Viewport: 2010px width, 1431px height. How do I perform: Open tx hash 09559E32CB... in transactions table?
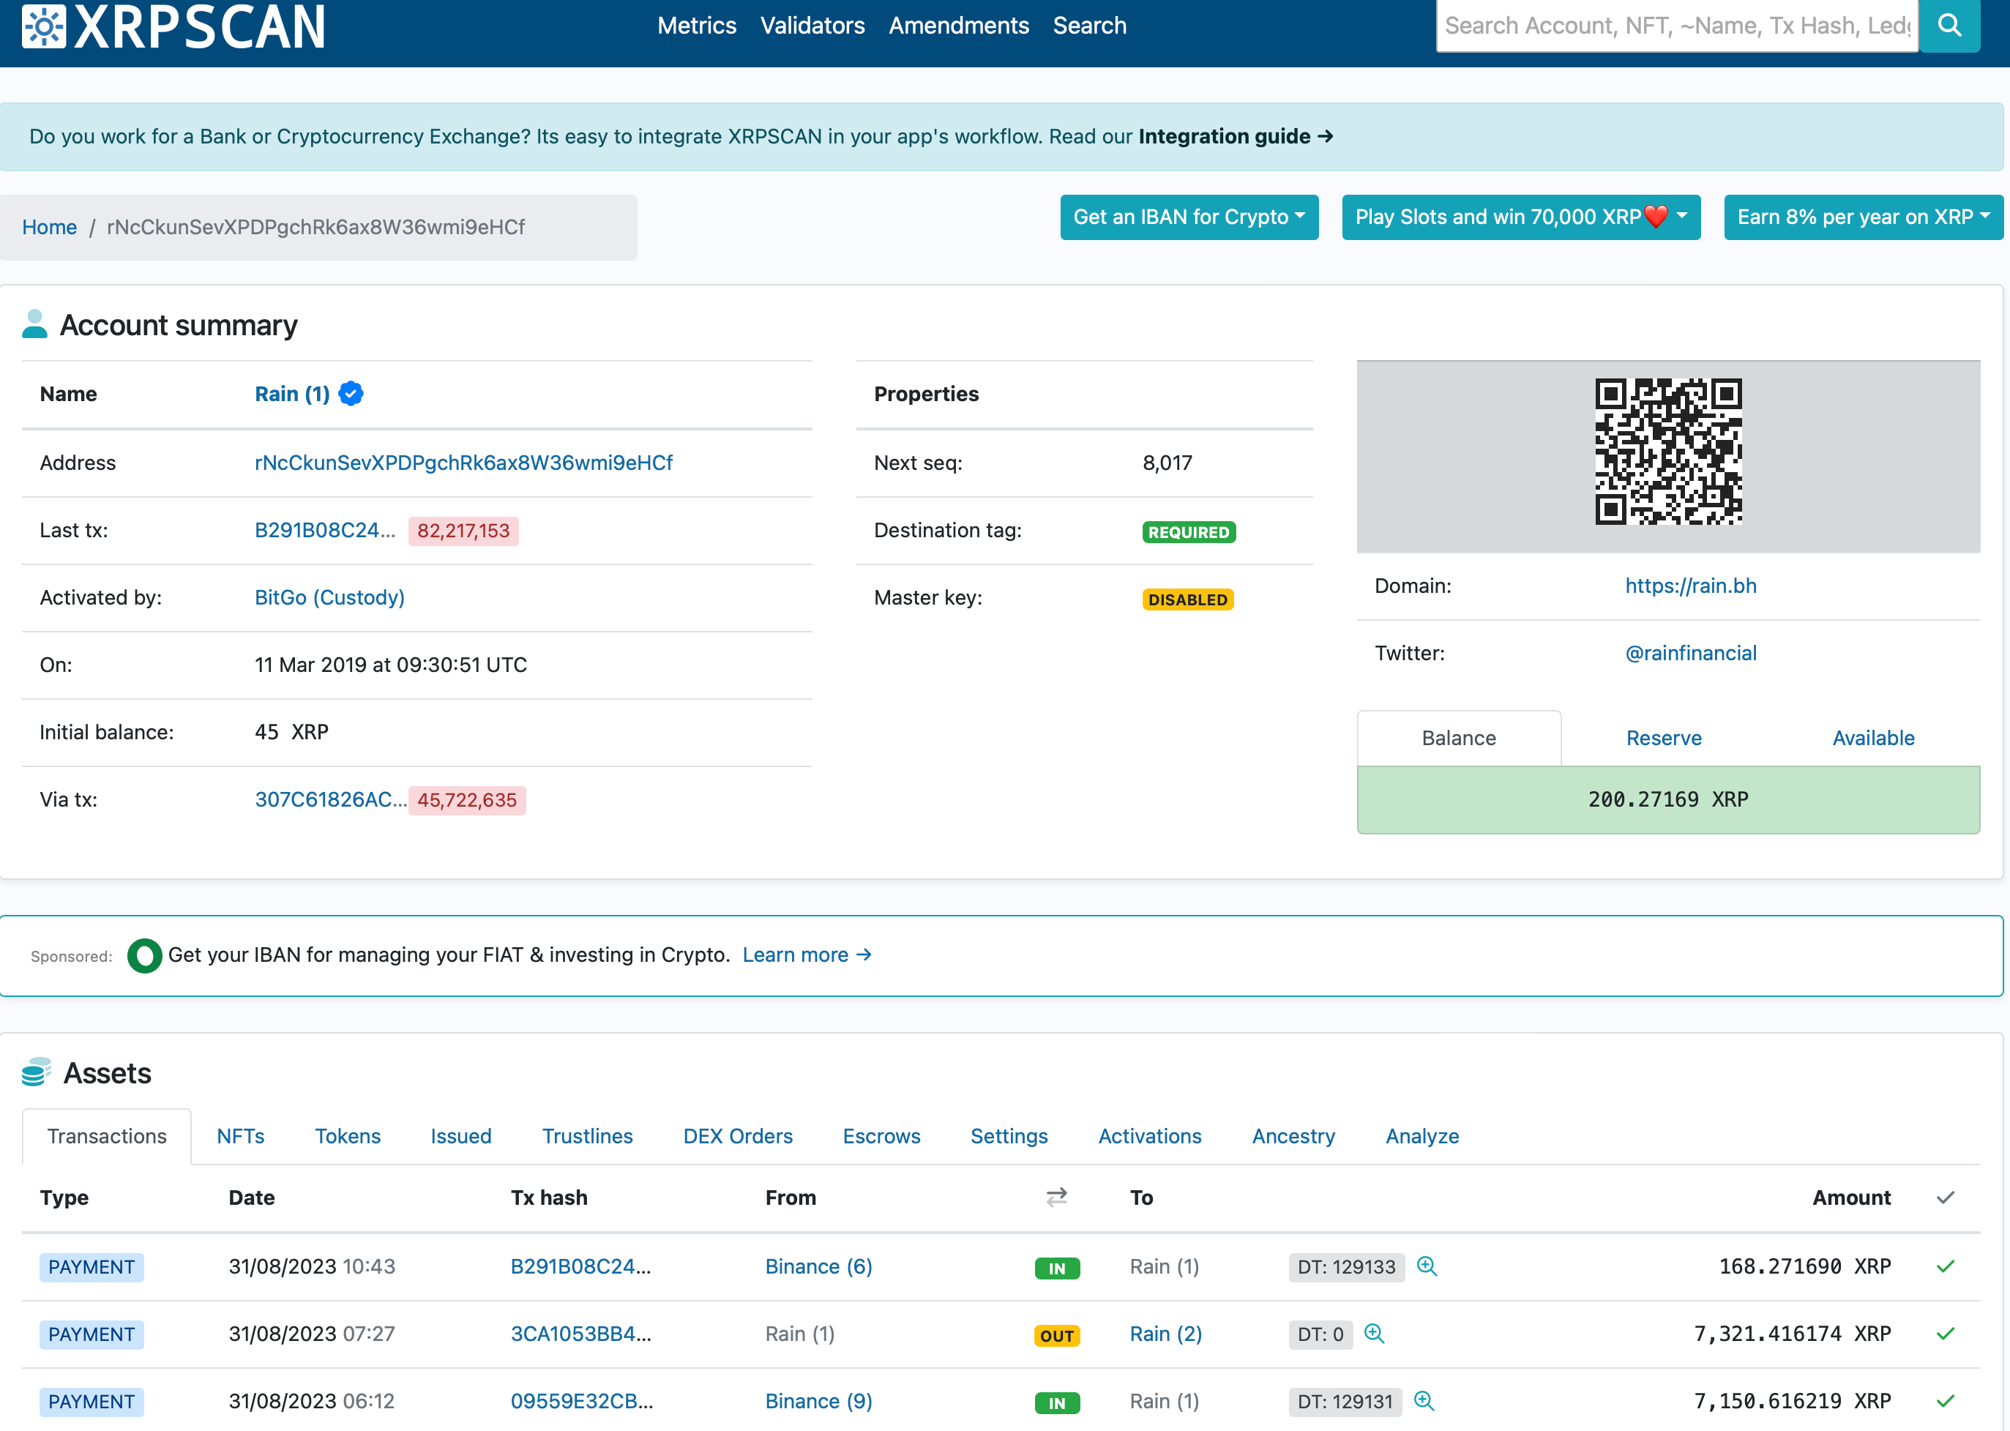(582, 1401)
